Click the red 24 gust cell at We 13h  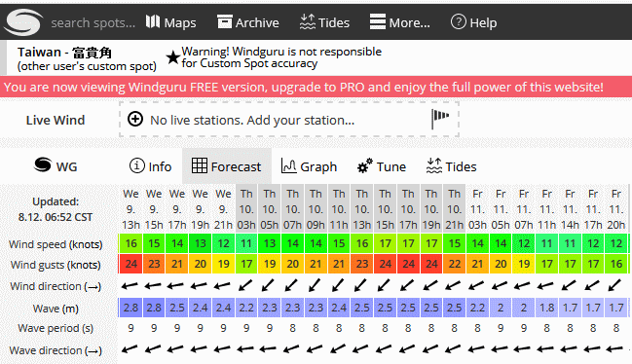pyautogui.click(x=130, y=264)
